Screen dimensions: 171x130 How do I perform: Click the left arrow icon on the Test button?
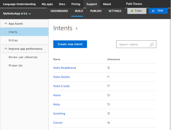coord(153,11)
